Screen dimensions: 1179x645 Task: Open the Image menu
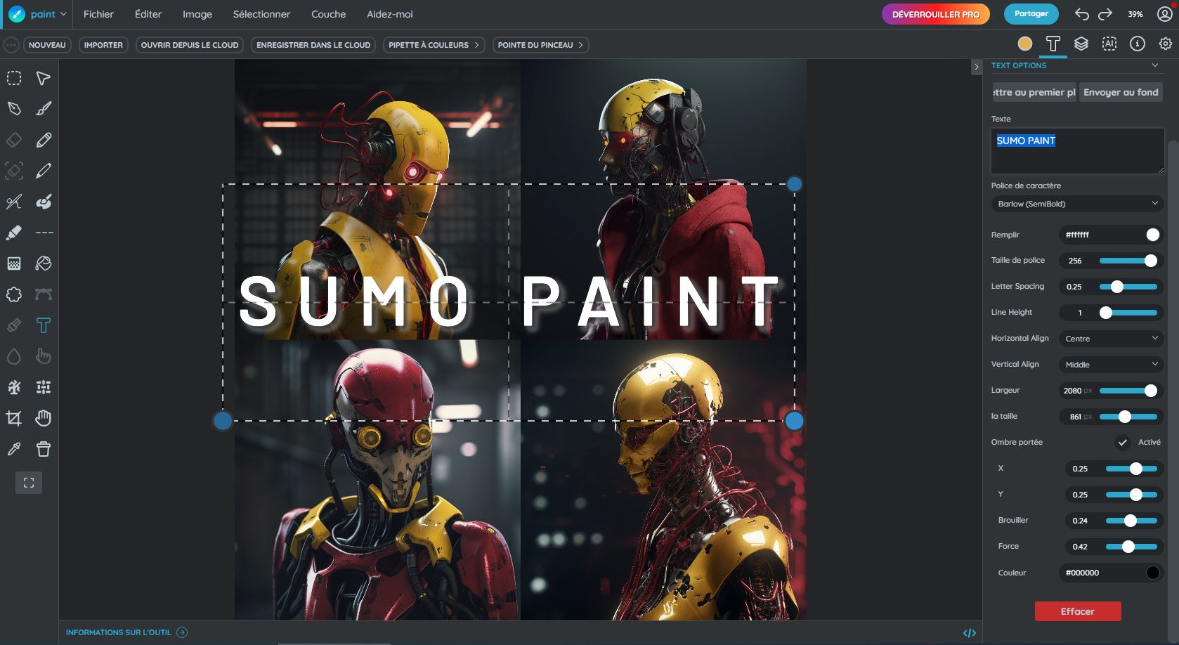pos(197,14)
